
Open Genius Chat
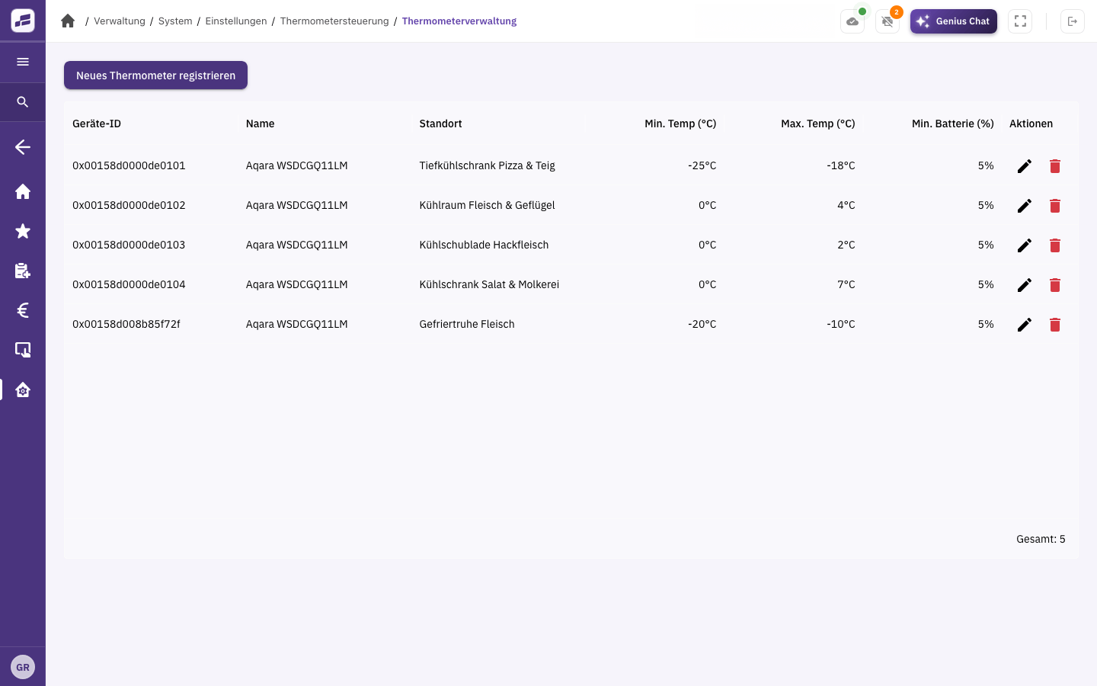(954, 21)
